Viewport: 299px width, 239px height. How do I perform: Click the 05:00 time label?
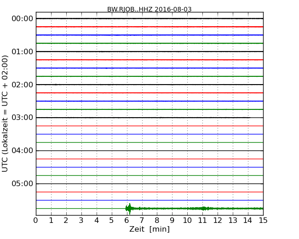tap(23, 183)
